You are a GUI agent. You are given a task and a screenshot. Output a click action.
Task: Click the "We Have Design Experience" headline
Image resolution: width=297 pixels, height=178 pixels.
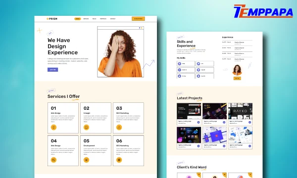62,46
